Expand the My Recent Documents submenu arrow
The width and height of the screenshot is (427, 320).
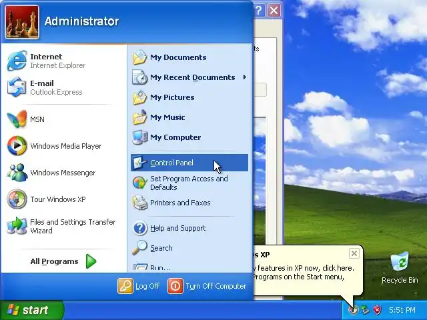[245, 77]
